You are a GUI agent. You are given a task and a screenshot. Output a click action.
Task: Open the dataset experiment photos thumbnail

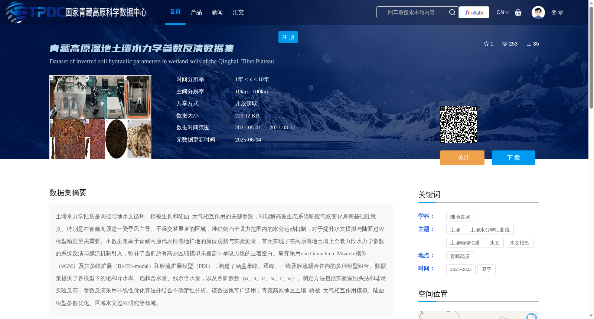pos(100,117)
